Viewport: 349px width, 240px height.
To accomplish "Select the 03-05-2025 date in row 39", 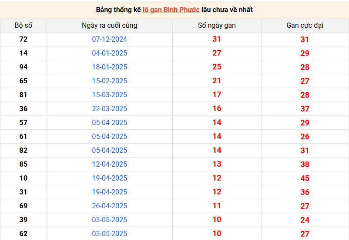I will point(110,220).
